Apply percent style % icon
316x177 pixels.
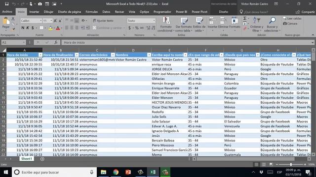pos(137,28)
